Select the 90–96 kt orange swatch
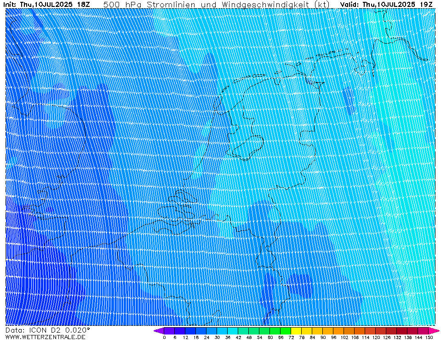The height and width of the screenshot is (340, 441). tap(328, 331)
